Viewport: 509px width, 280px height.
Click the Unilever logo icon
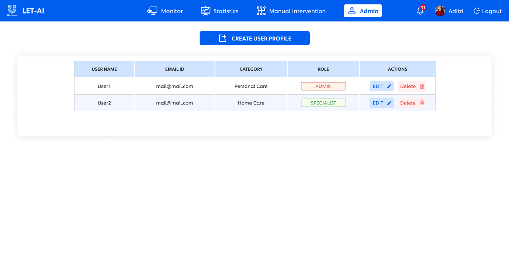point(12,11)
